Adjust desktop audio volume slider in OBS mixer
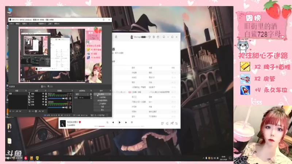This screenshot has height=164, width=292. [56, 107]
